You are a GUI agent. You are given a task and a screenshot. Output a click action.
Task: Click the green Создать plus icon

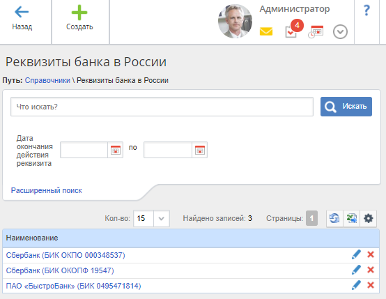tap(79, 13)
